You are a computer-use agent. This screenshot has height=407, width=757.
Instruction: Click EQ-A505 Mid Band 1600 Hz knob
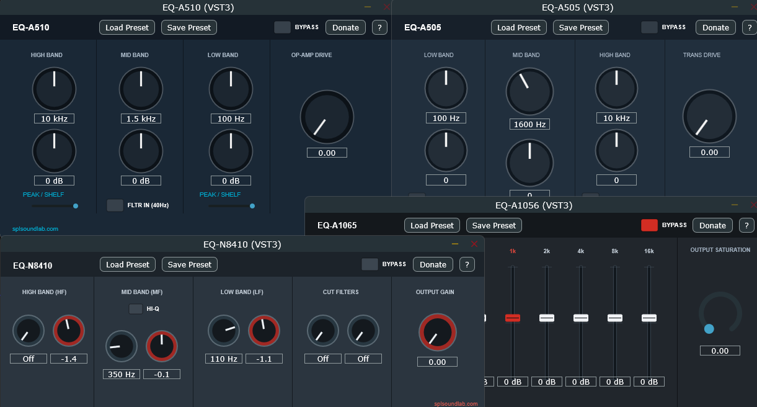pyautogui.click(x=529, y=91)
